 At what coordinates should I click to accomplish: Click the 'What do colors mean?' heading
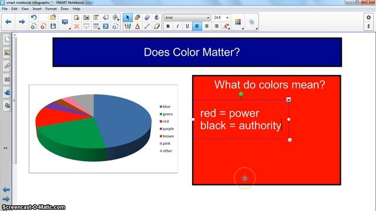point(270,84)
